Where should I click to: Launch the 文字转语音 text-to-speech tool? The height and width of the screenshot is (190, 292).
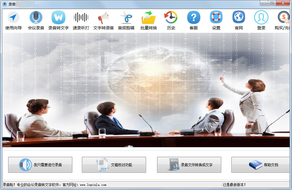coord(103,20)
